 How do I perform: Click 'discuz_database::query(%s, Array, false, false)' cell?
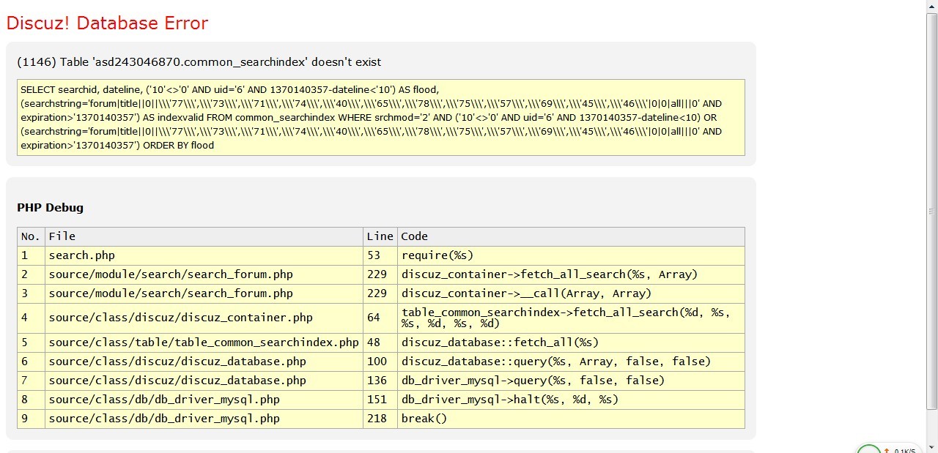571,362
